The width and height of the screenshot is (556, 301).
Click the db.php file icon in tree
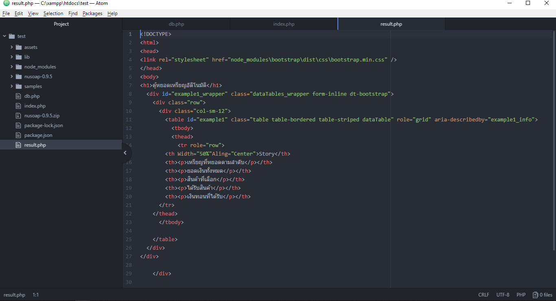click(18, 96)
